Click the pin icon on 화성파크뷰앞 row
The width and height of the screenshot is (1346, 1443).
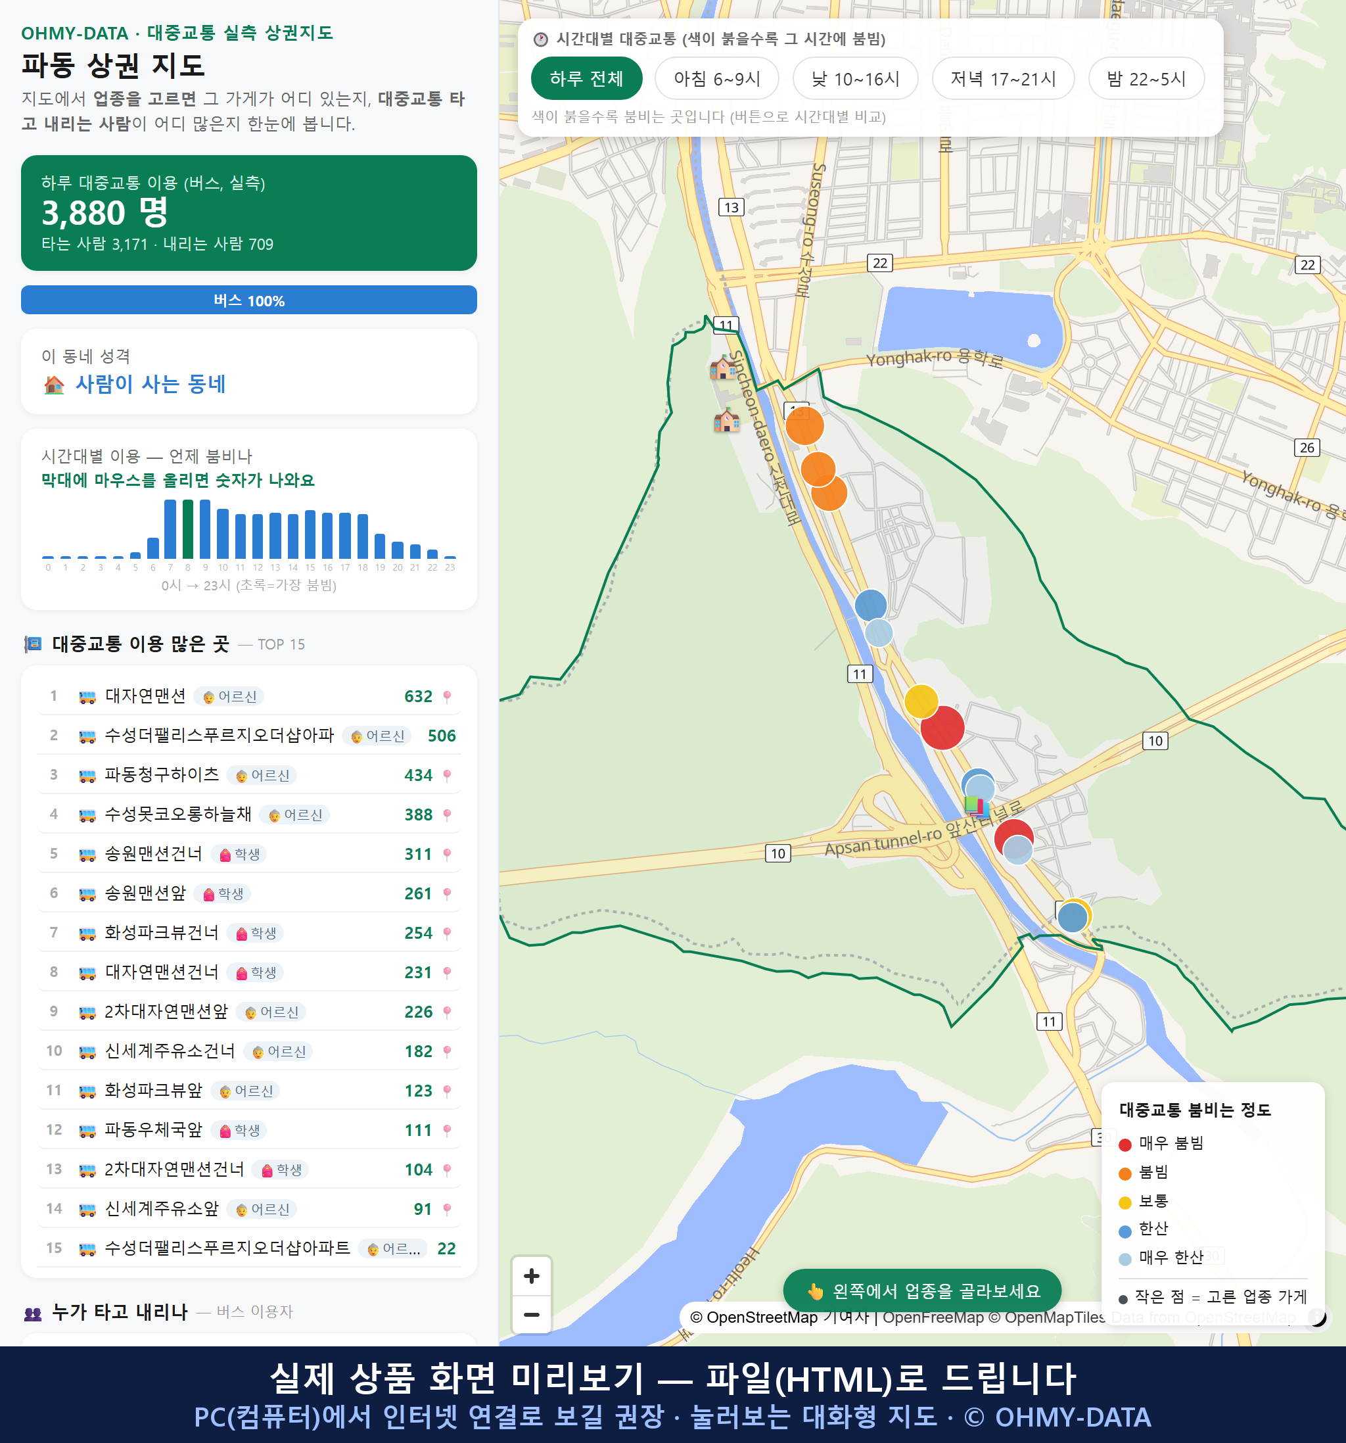click(447, 1090)
